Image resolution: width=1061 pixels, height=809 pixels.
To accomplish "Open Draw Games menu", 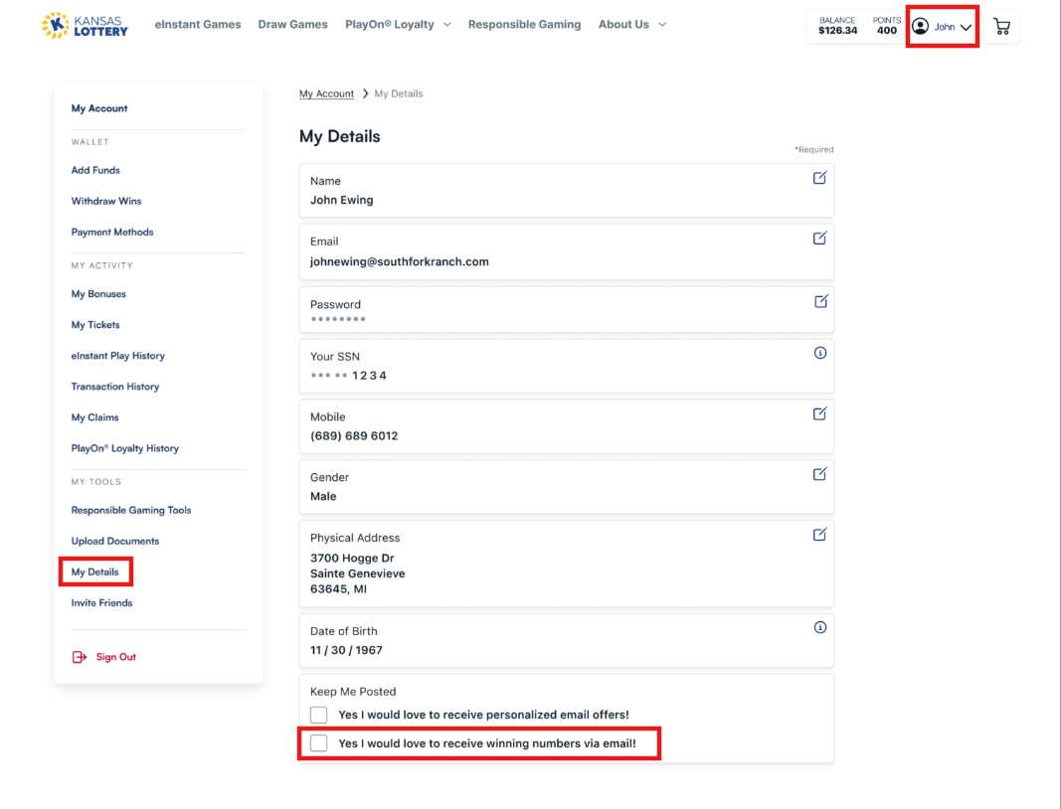I will tap(292, 25).
